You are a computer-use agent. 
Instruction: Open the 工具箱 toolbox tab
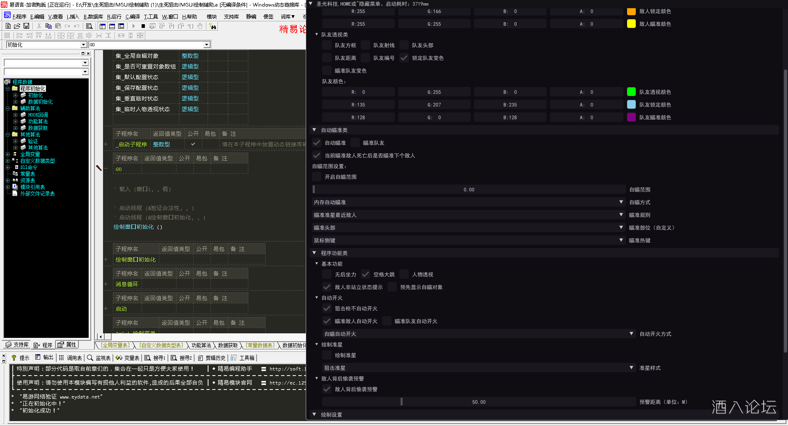(243, 358)
